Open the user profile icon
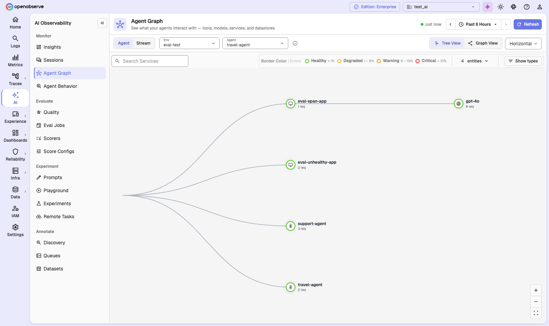Viewport: 549px width, 326px height. (540, 7)
